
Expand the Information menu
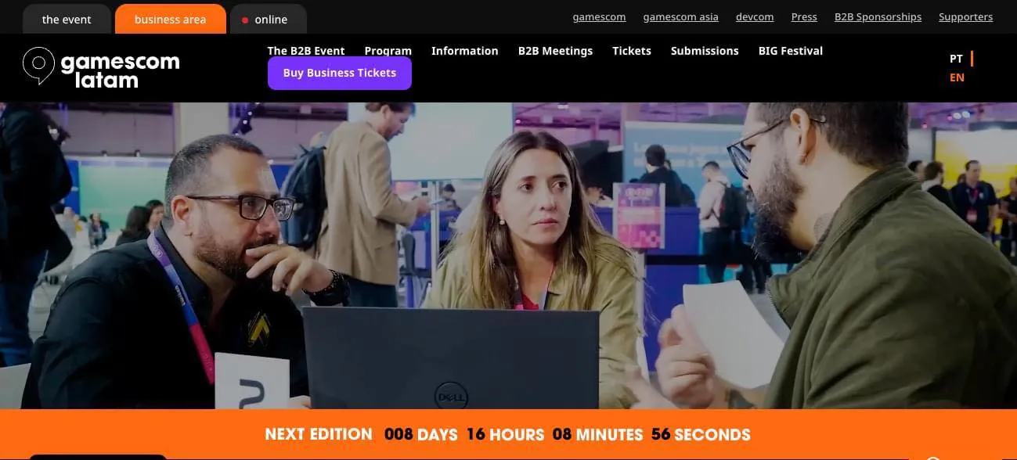click(x=464, y=51)
